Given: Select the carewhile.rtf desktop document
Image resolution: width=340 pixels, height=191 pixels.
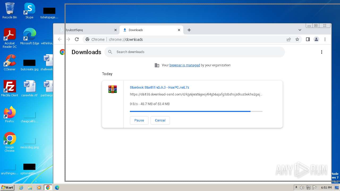Looking at the screenshot, I should (x=29, y=89).
